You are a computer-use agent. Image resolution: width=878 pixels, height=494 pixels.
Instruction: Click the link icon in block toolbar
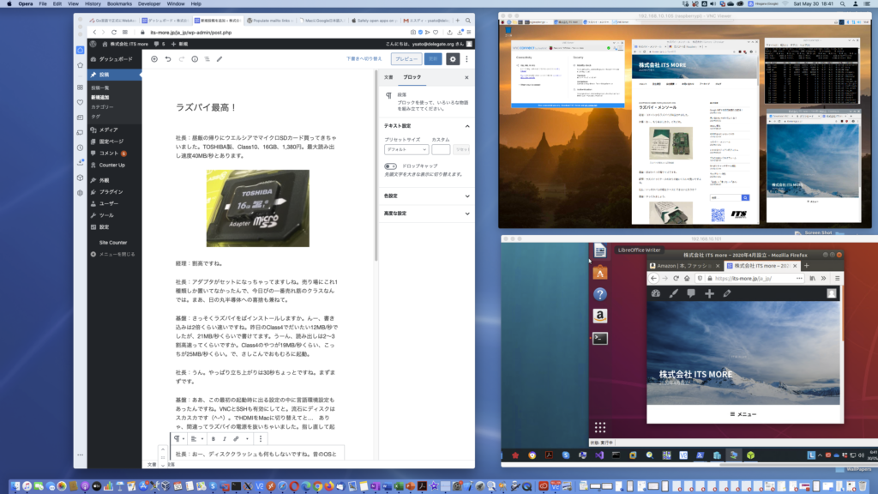coord(236,438)
